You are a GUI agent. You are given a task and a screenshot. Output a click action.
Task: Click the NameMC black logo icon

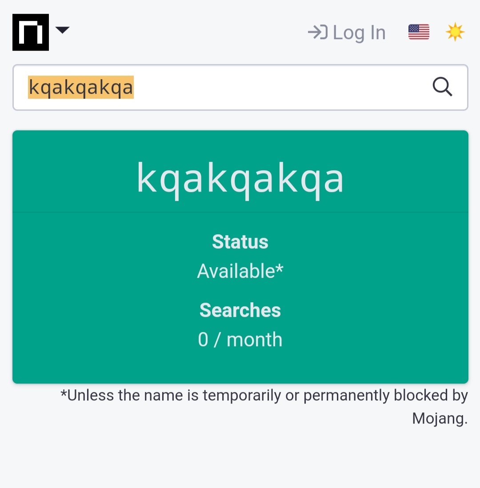[x=31, y=32]
